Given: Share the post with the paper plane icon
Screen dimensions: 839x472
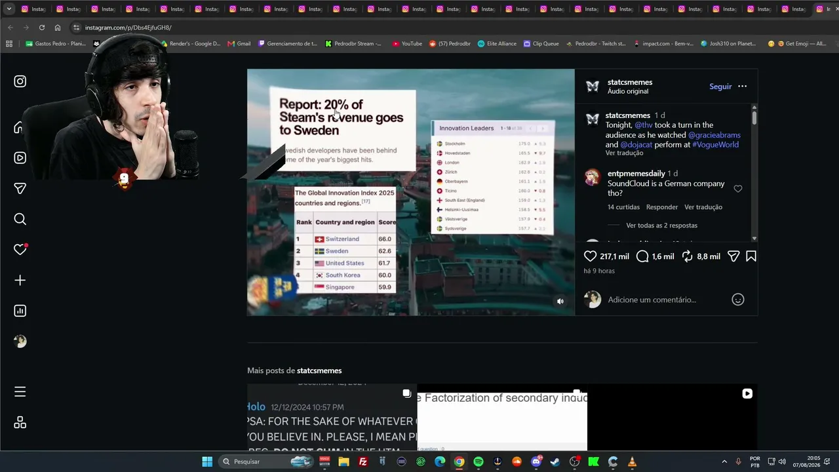Looking at the screenshot, I should point(733,256).
